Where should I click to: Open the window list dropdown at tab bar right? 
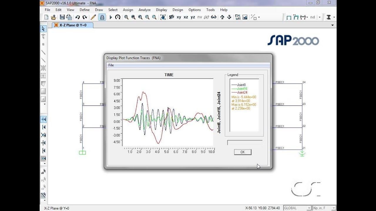[333, 25]
